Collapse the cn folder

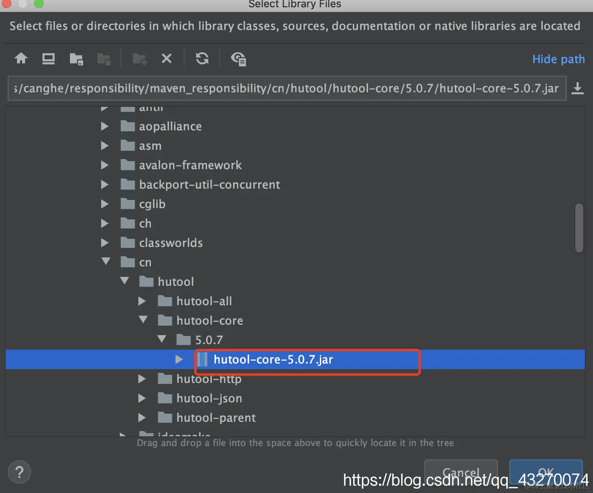(106, 261)
